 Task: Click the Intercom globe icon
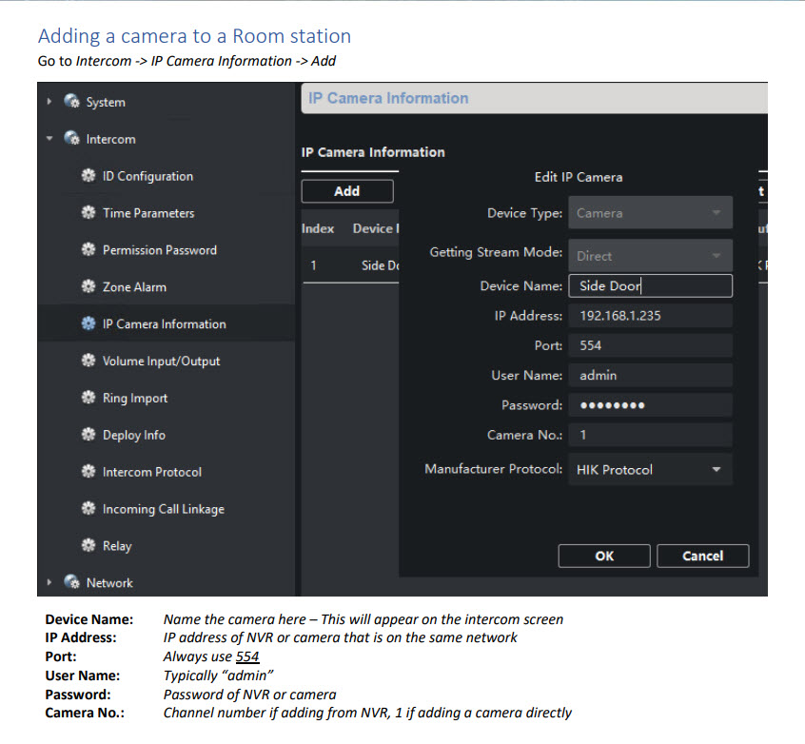(72, 138)
